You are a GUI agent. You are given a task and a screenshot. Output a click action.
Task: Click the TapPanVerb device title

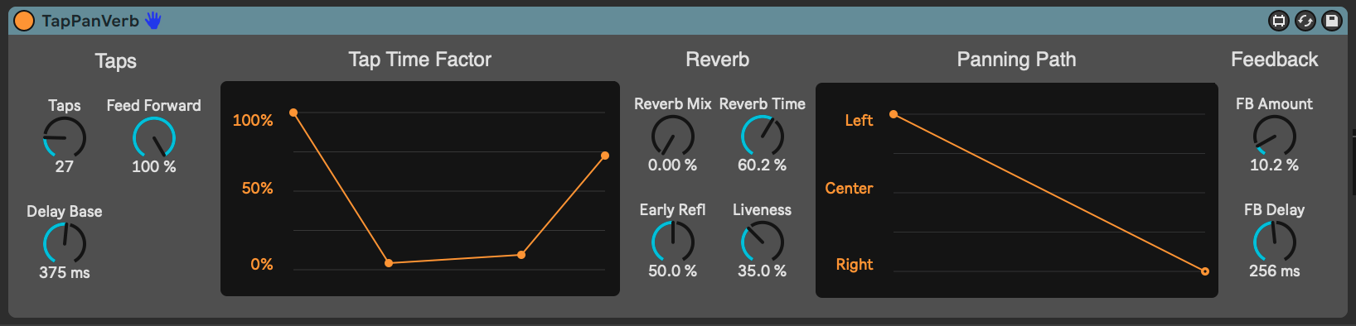pos(90,21)
